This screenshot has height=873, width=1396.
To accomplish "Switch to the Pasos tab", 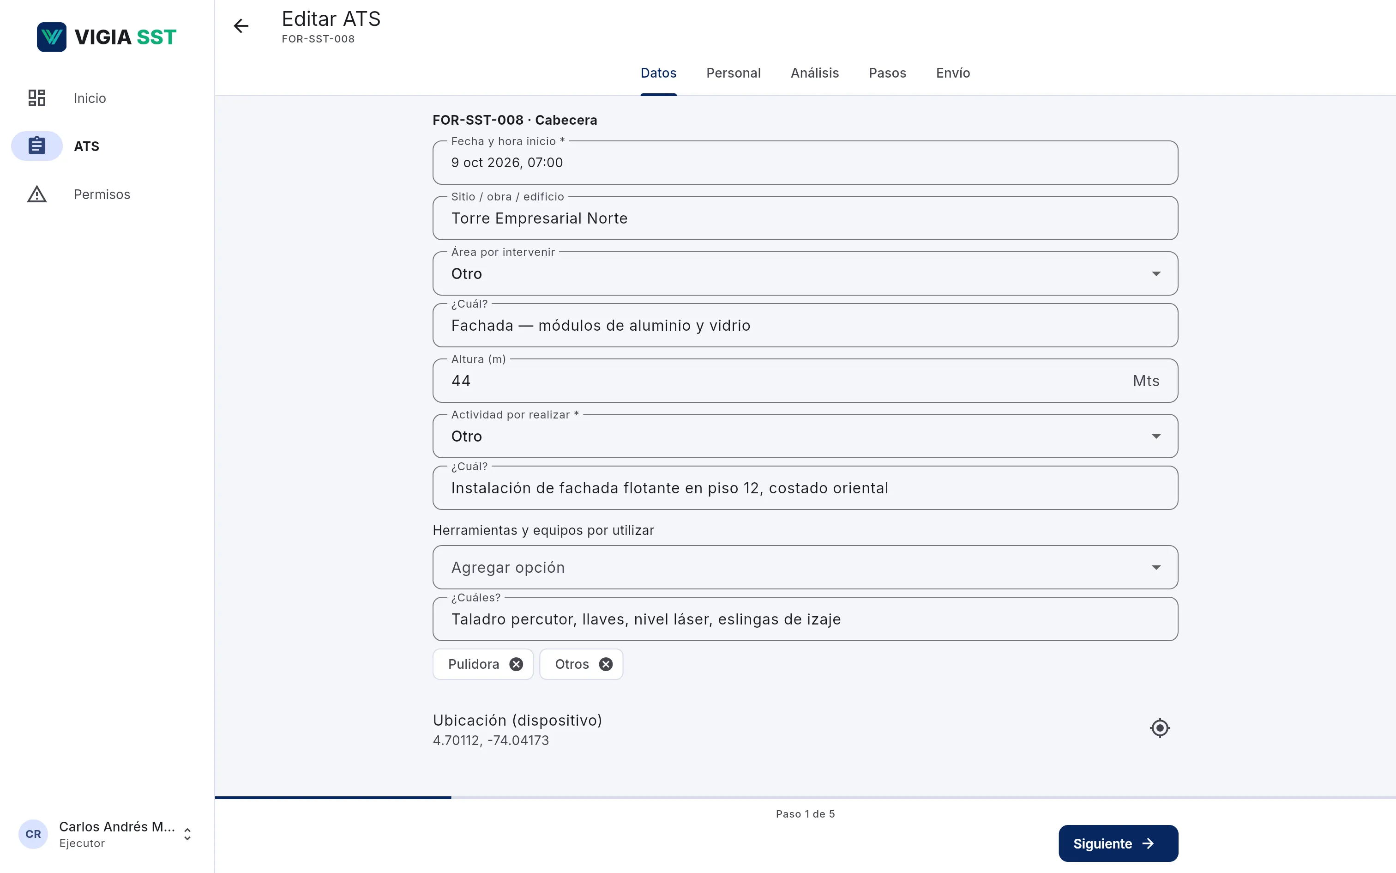I will point(887,73).
